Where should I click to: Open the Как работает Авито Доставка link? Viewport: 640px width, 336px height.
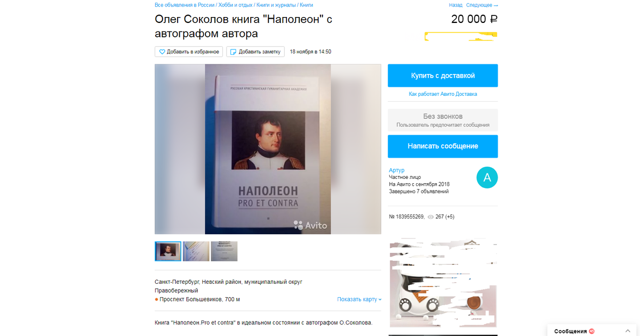pyautogui.click(x=443, y=94)
